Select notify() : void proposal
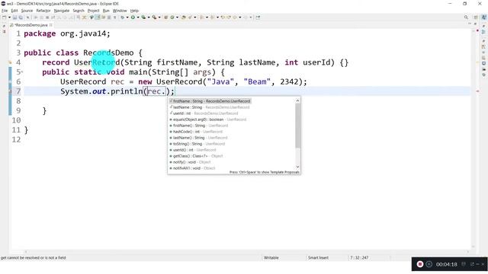Viewport: 488px width, 274px height. (190, 162)
